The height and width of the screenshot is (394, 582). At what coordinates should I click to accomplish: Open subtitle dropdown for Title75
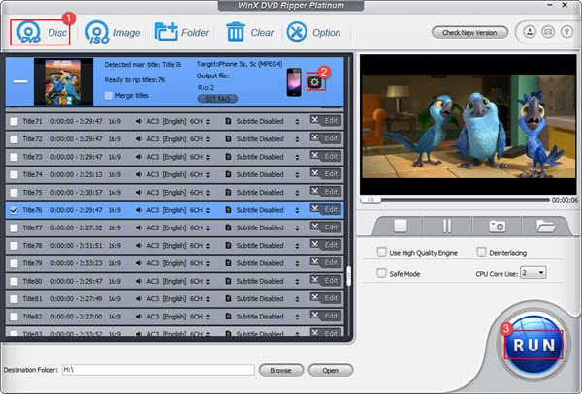(297, 193)
